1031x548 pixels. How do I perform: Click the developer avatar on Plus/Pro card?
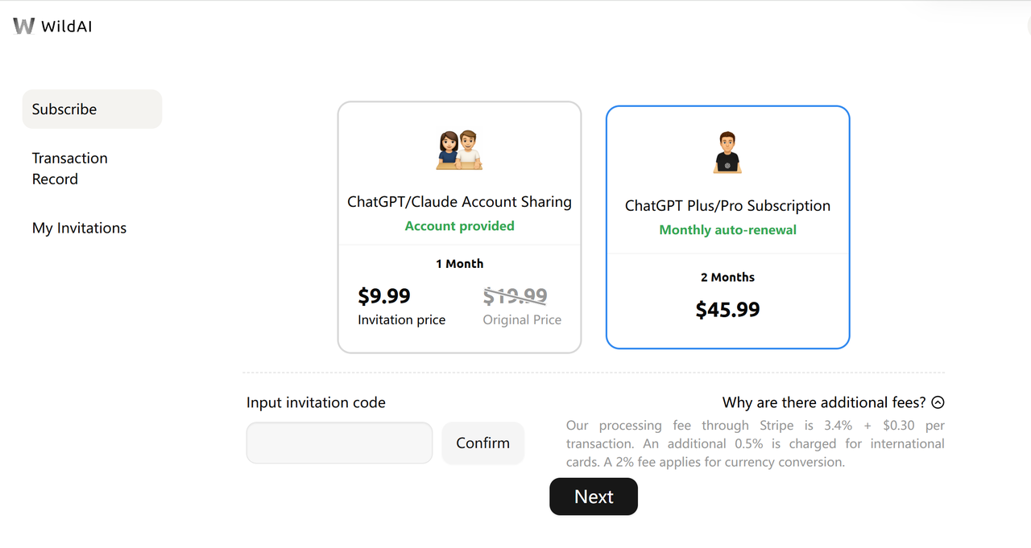point(727,153)
